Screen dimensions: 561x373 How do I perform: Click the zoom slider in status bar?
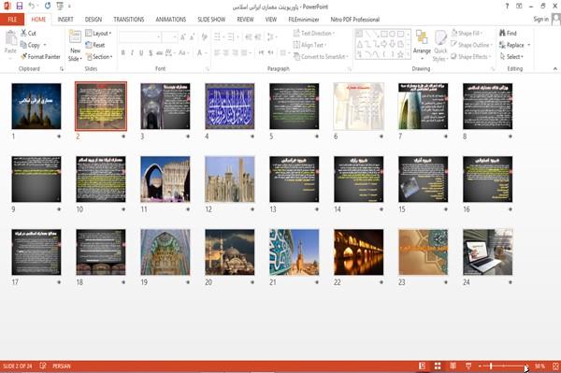coord(504,366)
